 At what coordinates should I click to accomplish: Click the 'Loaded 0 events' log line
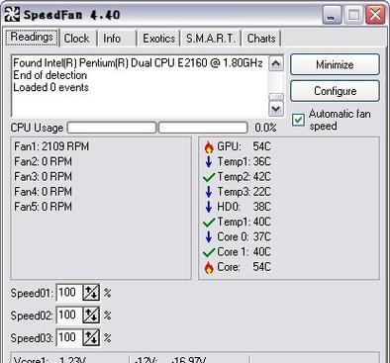(50, 88)
